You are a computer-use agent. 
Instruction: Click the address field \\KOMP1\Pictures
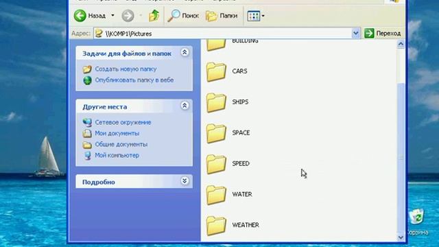click(x=222, y=34)
